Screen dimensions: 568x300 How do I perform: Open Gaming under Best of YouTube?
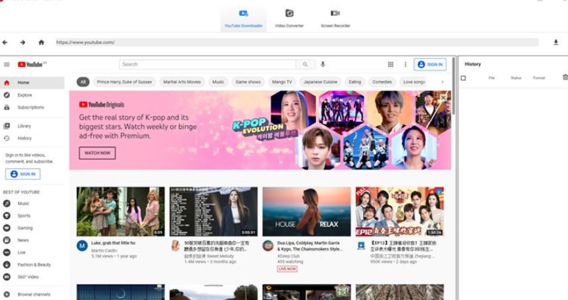pyautogui.click(x=33, y=228)
